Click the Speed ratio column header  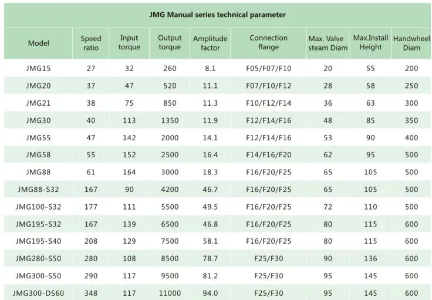[91, 43]
